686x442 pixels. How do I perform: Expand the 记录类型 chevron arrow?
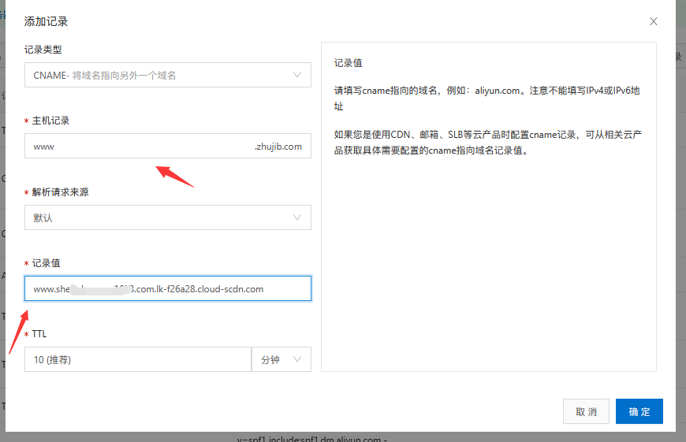(297, 75)
